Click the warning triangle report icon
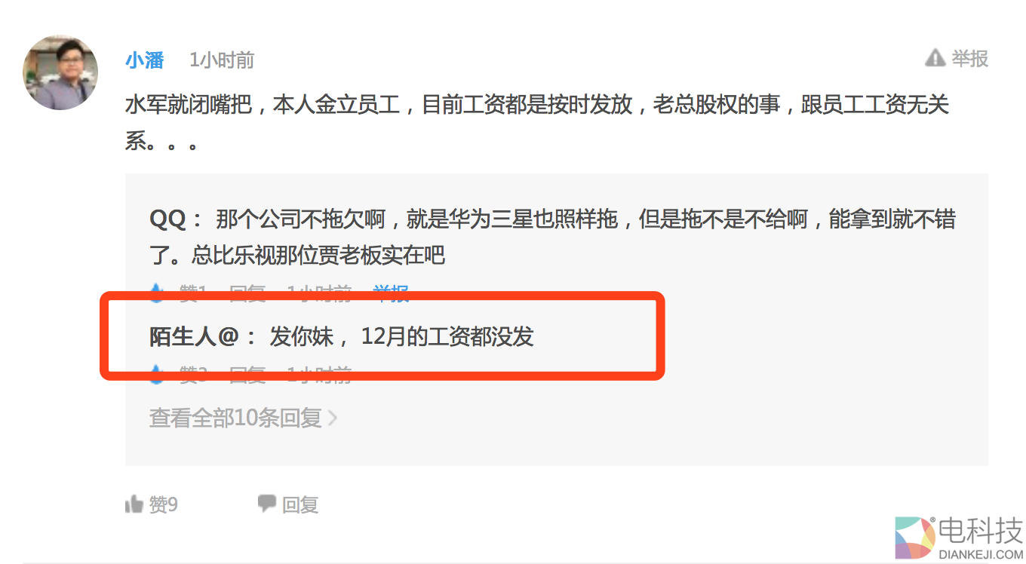The image size is (1026, 564). pos(935,58)
